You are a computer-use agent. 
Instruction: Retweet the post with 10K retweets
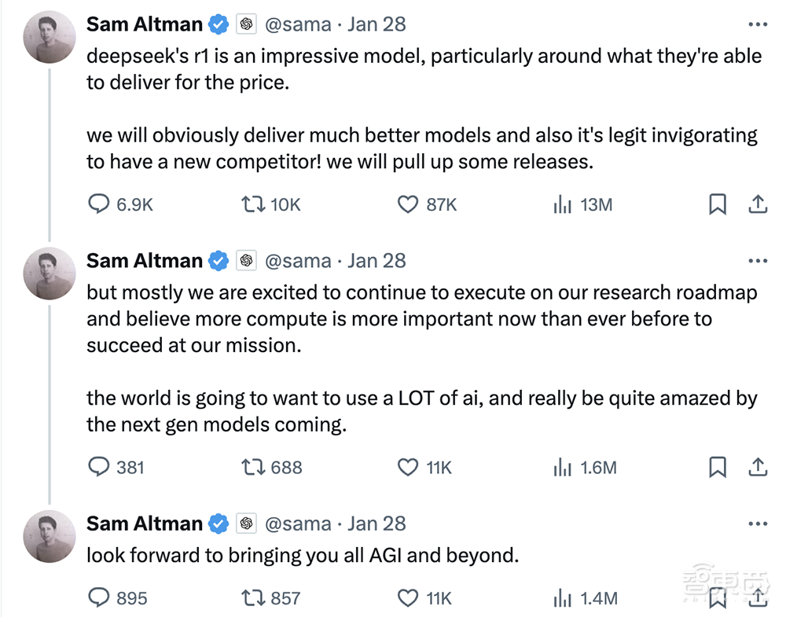click(x=253, y=204)
